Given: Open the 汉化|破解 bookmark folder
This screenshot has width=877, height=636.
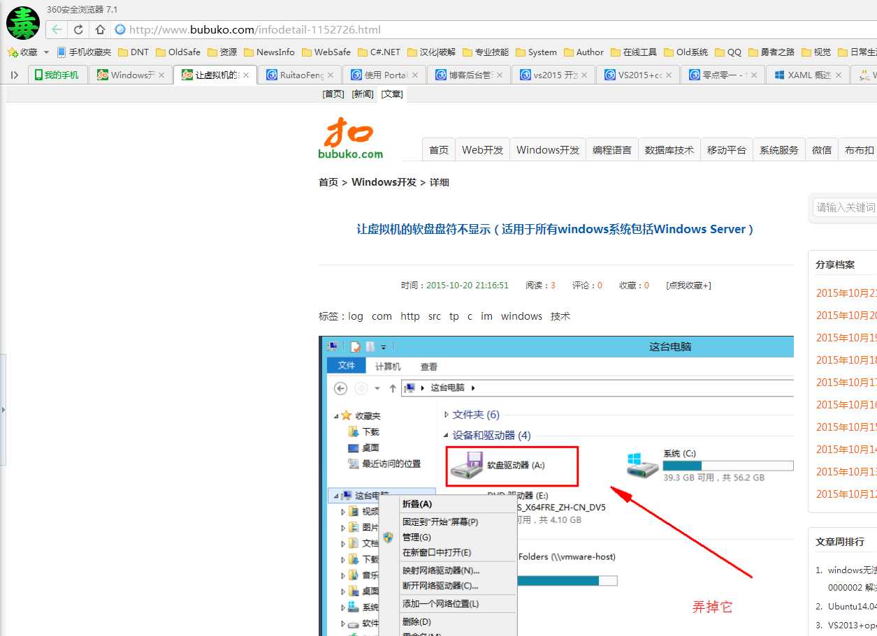Looking at the screenshot, I should pyautogui.click(x=431, y=52).
